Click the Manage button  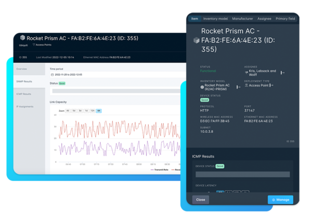(x=280, y=200)
